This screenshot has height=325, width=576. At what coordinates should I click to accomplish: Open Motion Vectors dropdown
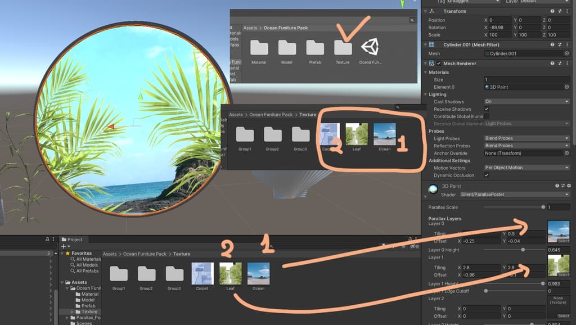point(526,168)
